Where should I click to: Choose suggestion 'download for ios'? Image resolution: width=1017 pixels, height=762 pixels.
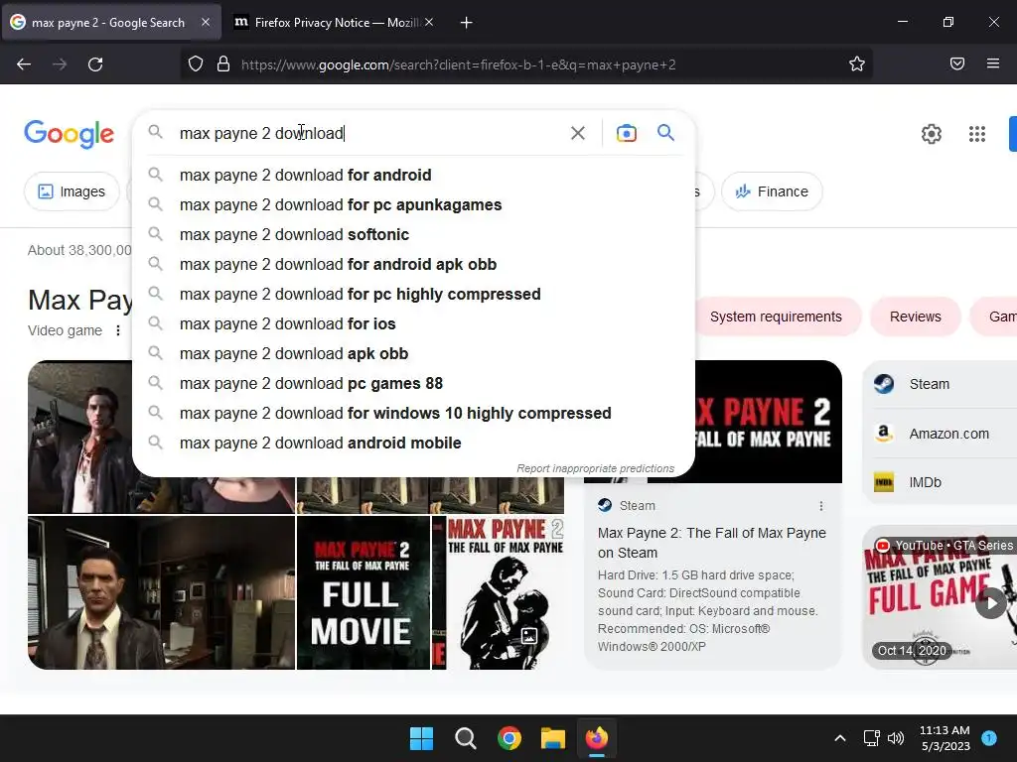(x=413, y=324)
